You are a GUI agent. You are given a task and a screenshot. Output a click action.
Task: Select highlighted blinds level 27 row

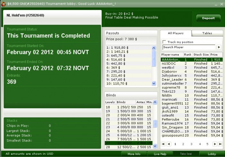(129, 143)
